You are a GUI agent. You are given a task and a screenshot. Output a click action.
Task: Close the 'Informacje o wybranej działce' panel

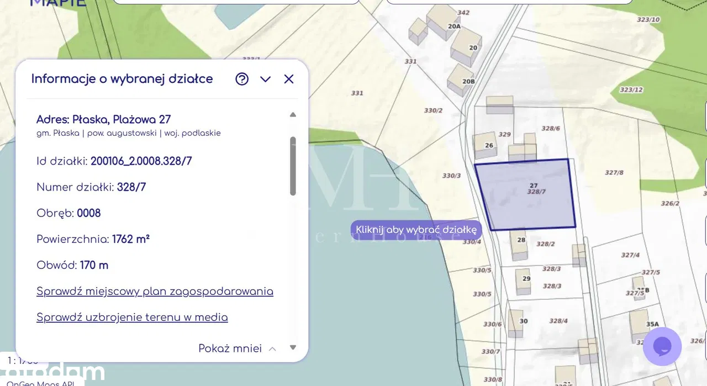coord(288,79)
